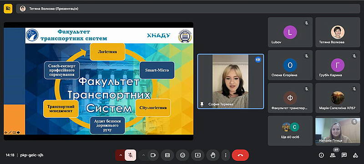Click the yellow presentation-off icon at top left
This screenshot has height=164, width=364.
(8, 9)
